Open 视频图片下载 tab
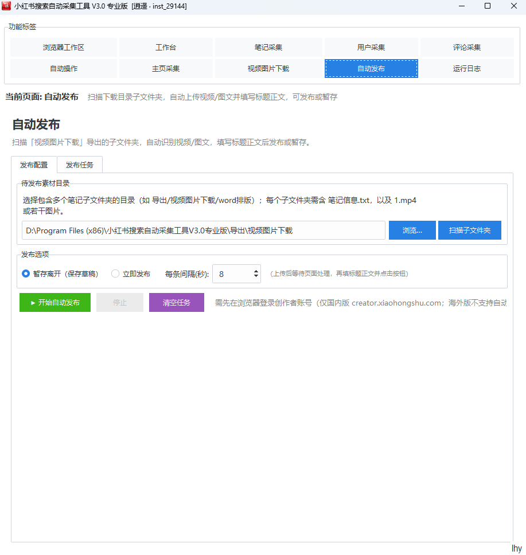The width and height of the screenshot is (526, 555). pos(268,69)
